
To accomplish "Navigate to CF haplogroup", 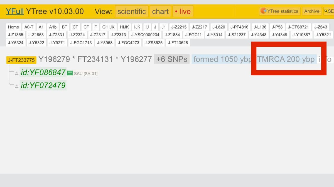I will point(86,27).
